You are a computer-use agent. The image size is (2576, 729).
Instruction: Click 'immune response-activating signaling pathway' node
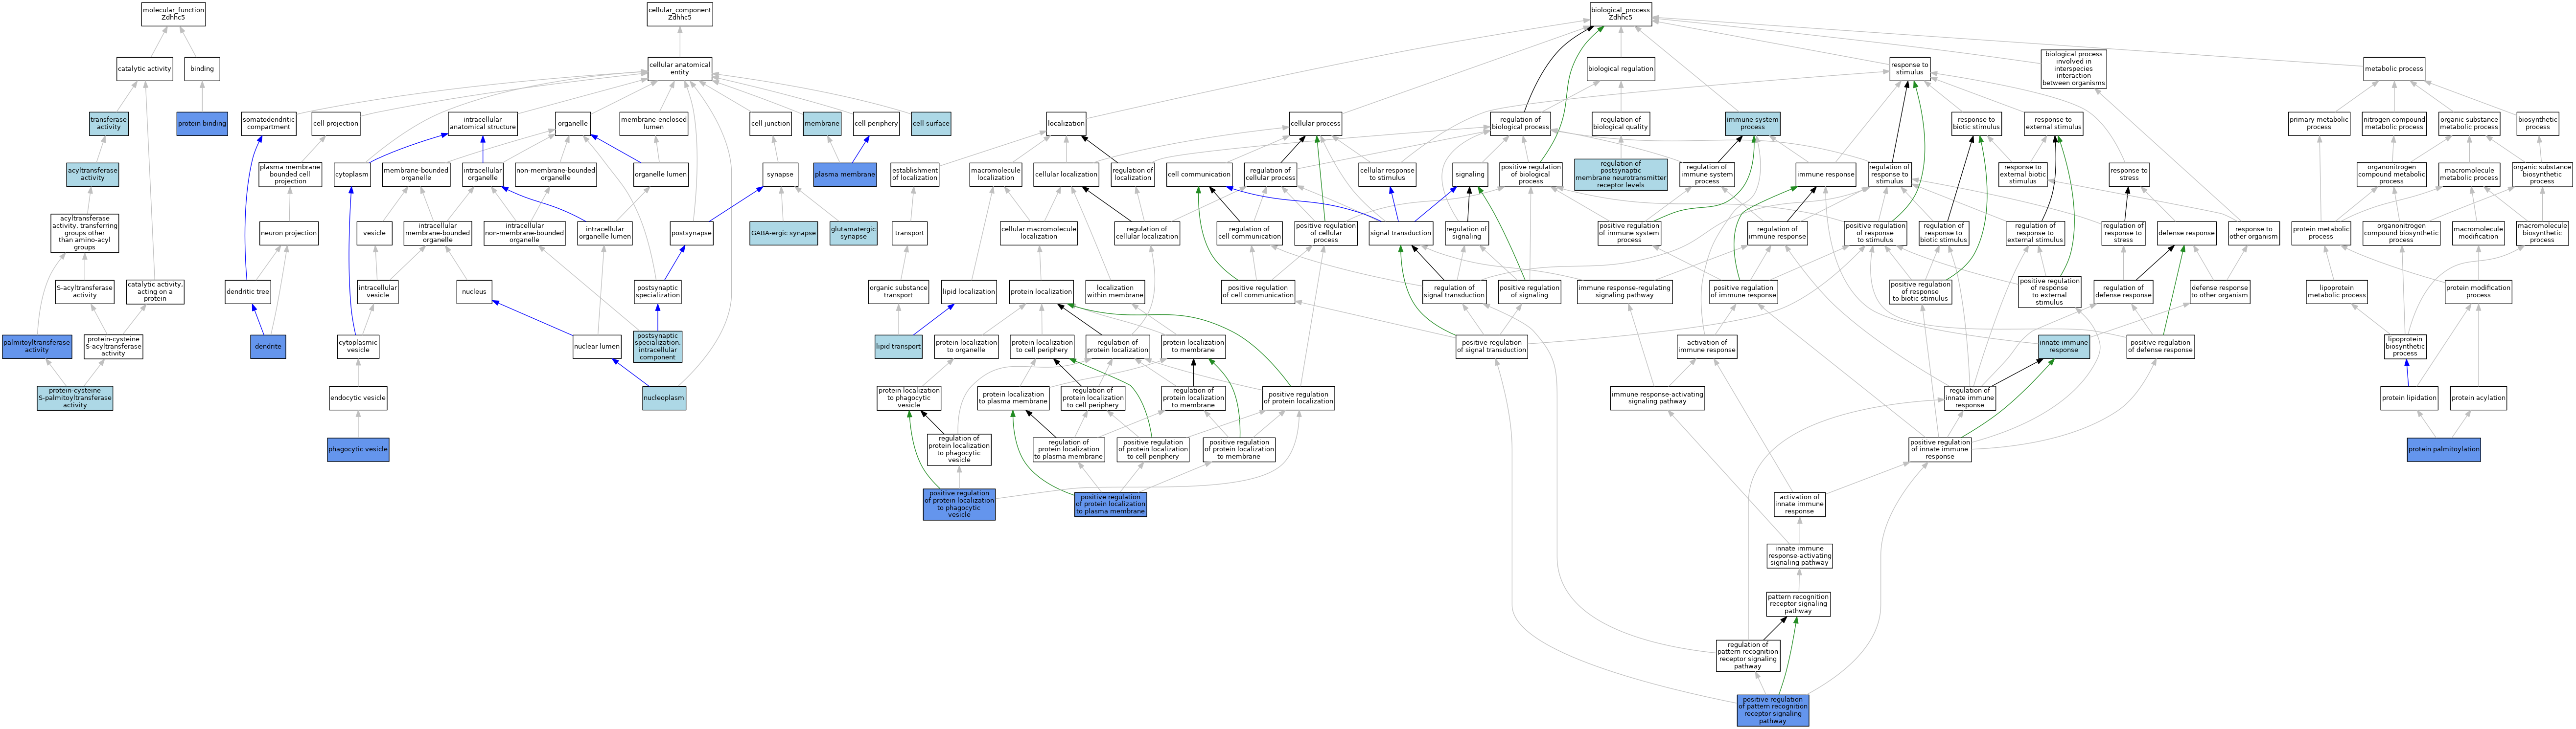tap(1657, 398)
